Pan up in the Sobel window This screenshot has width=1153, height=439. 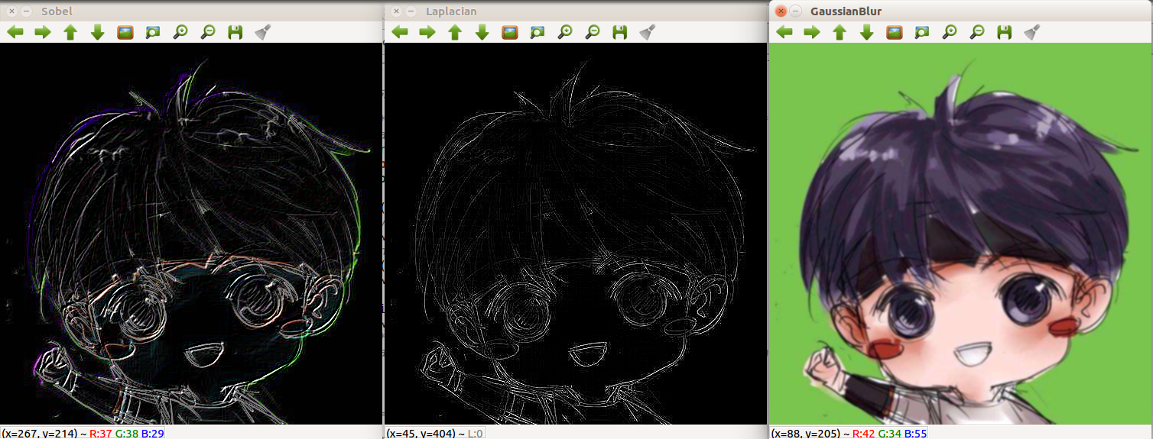[70, 32]
